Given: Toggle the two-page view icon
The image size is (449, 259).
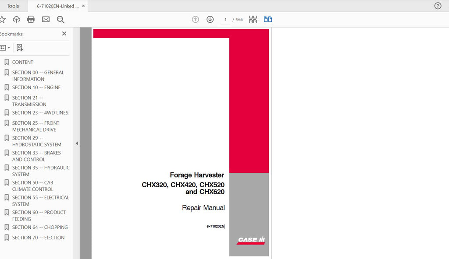Looking at the screenshot, I should click(268, 19).
